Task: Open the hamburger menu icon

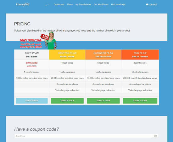Action: 47,4
